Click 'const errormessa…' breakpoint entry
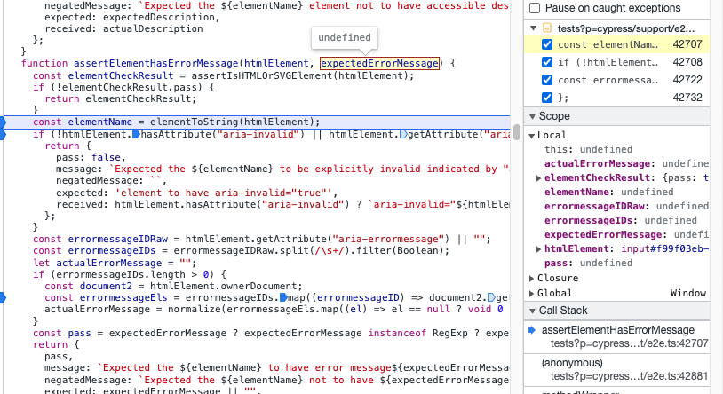 pyautogui.click(x=608, y=80)
